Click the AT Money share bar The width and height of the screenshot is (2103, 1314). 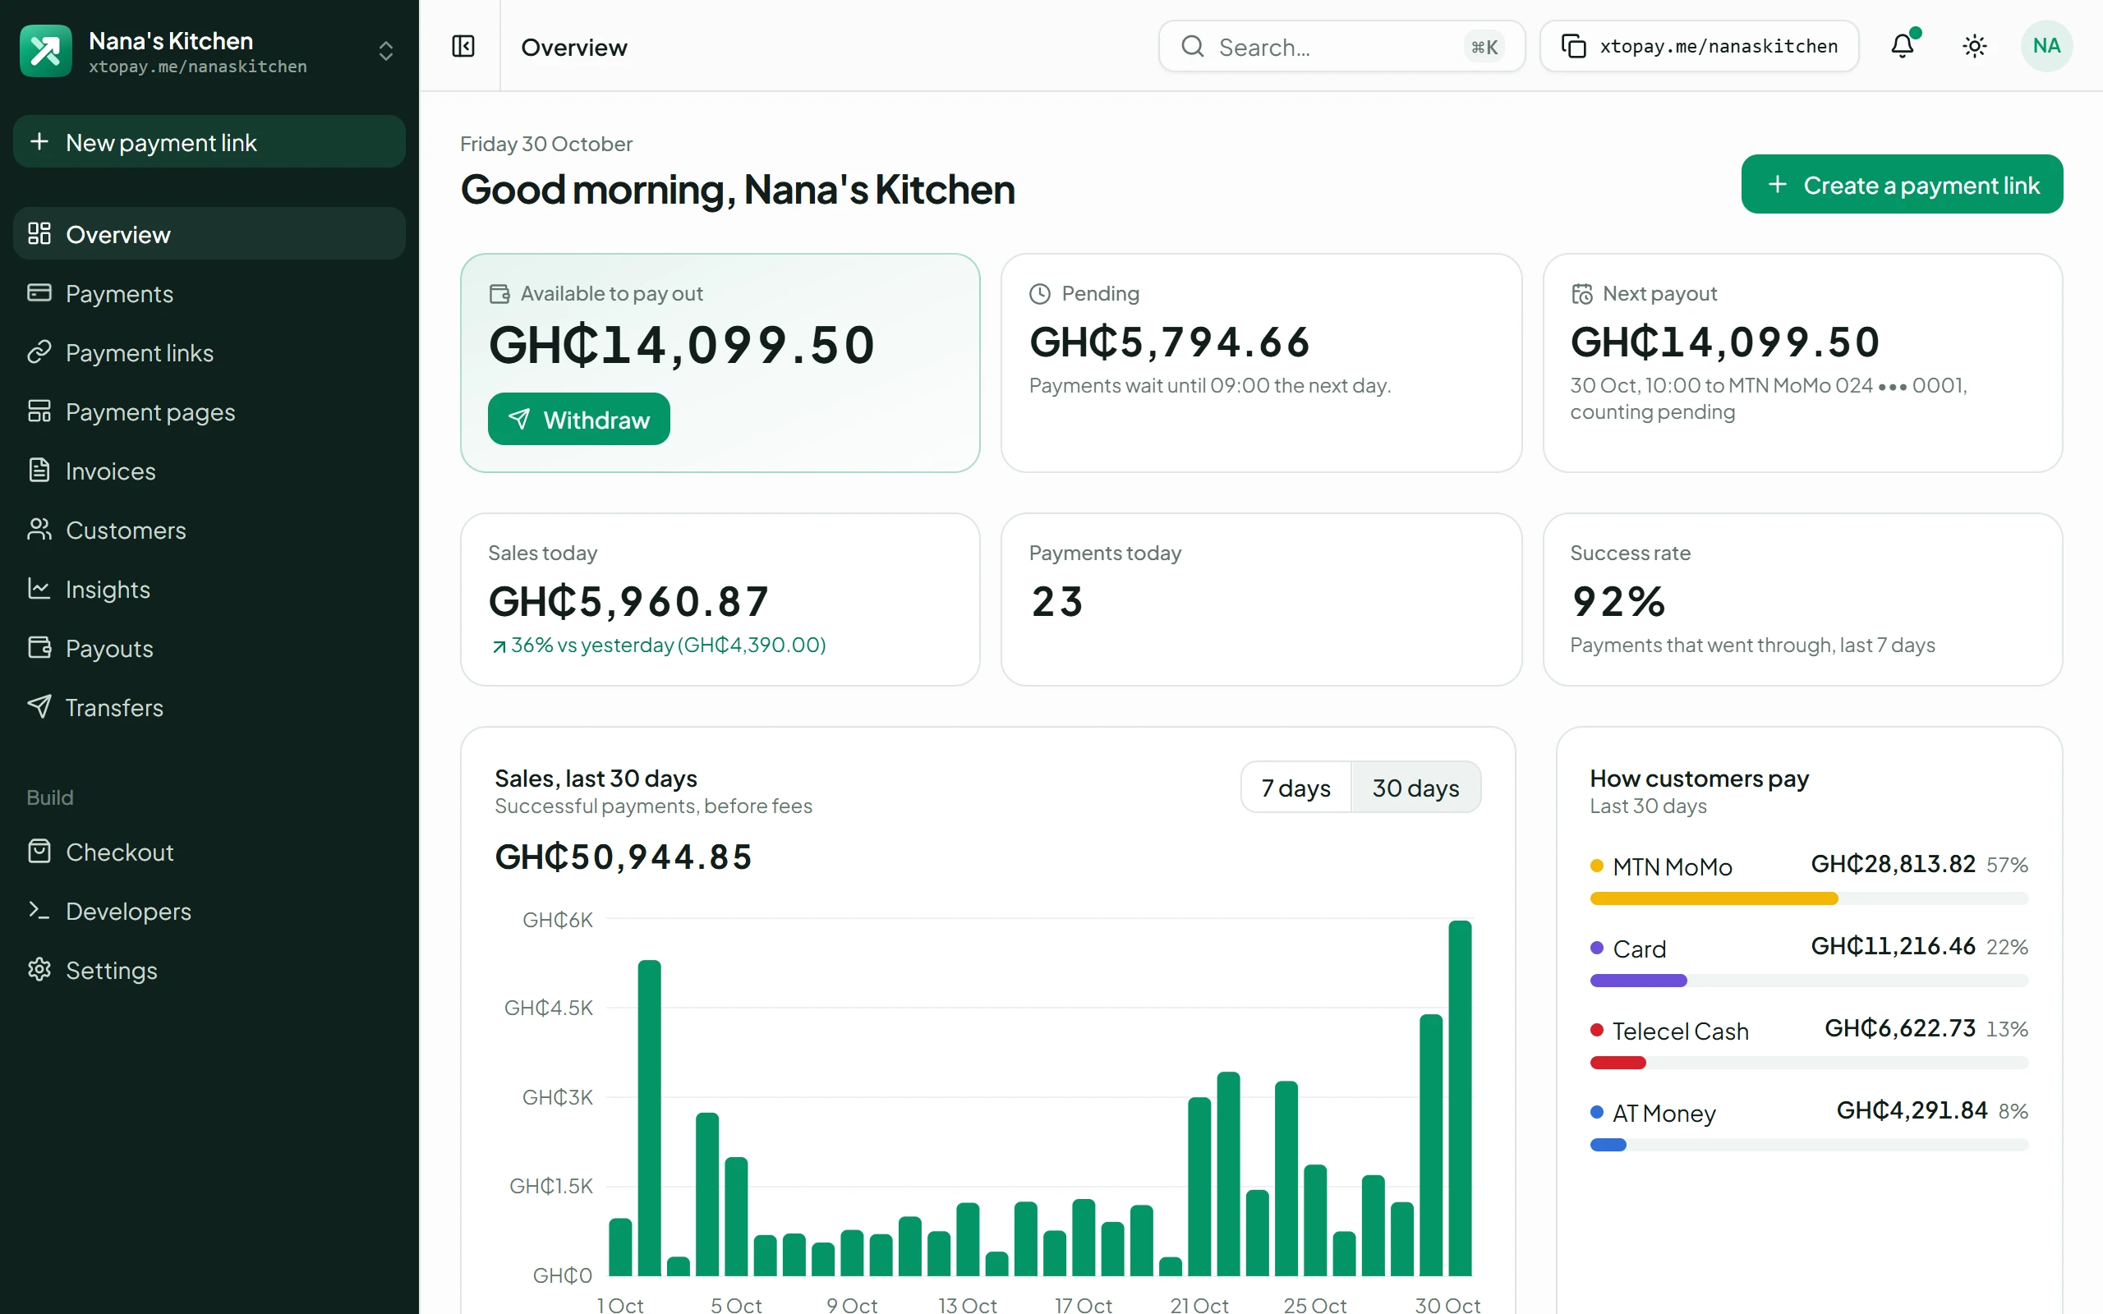1808,1145
